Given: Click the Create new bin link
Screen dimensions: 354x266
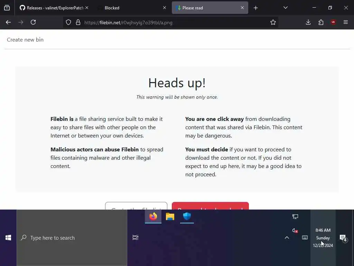Looking at the screenshot, I should 25,39.
